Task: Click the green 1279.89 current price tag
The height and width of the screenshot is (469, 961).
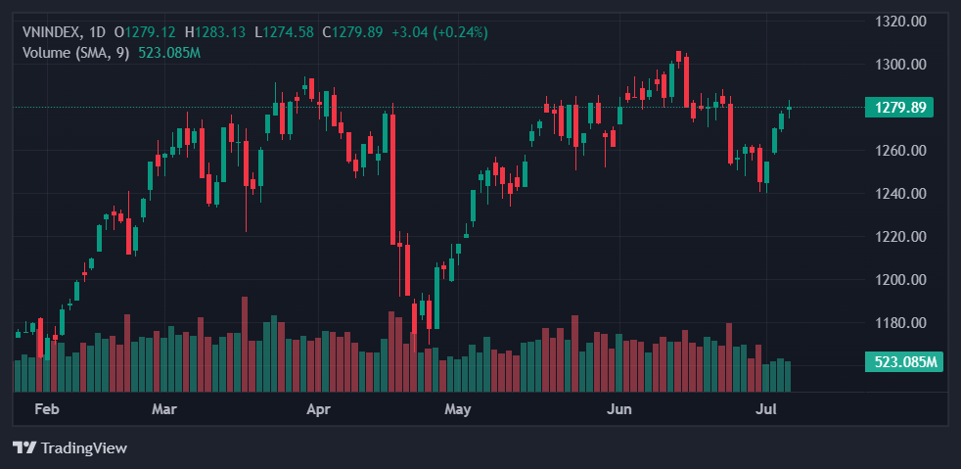Action: point(898,108)
